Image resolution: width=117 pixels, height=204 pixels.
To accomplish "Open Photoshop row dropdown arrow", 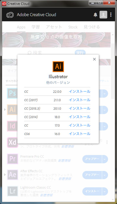I will click(105, 94).
